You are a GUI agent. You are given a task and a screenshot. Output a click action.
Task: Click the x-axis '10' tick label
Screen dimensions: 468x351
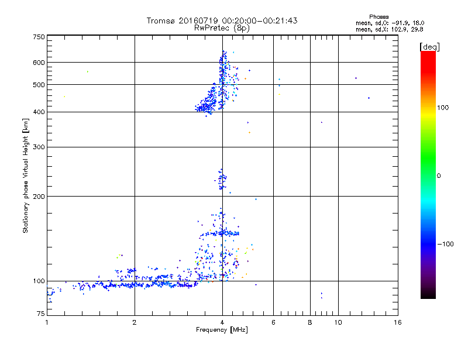[x=338, y=322]
